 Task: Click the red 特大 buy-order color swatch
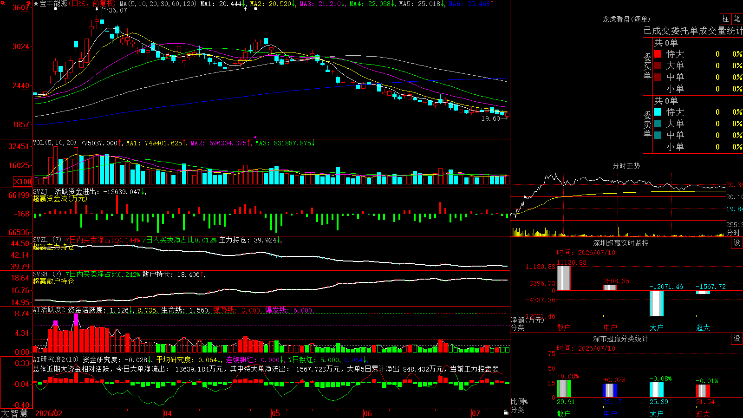[x=658, y=54]
